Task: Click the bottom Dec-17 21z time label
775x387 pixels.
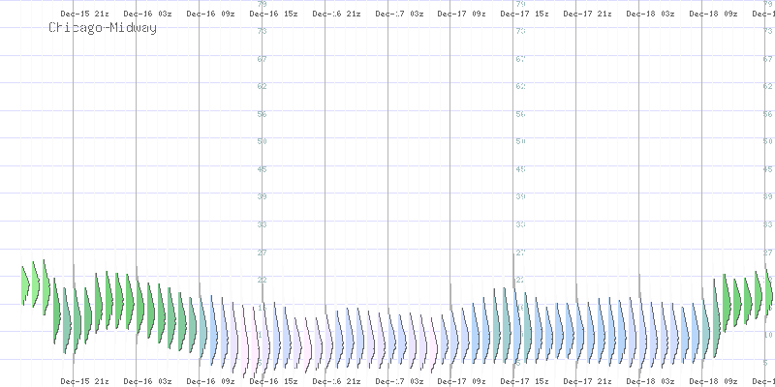Action: (x=586, y=382)
